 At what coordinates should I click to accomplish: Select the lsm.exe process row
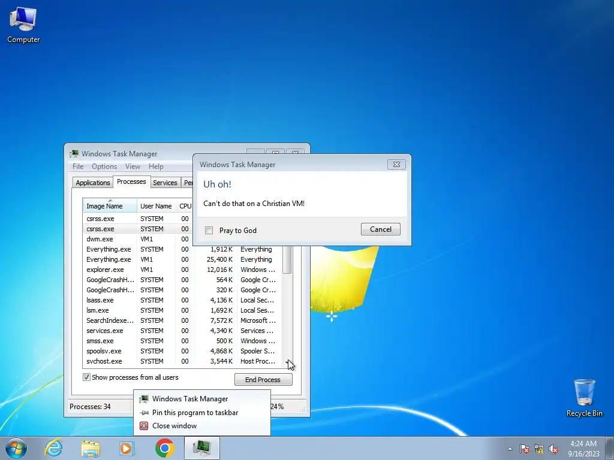pyautogui.click(x=182, y=310)
